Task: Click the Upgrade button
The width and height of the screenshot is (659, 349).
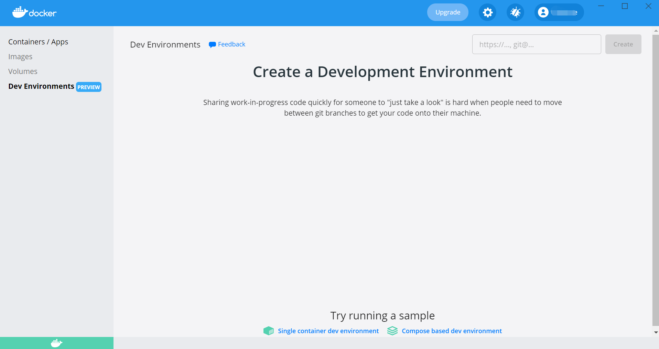Action: (448, 12)
